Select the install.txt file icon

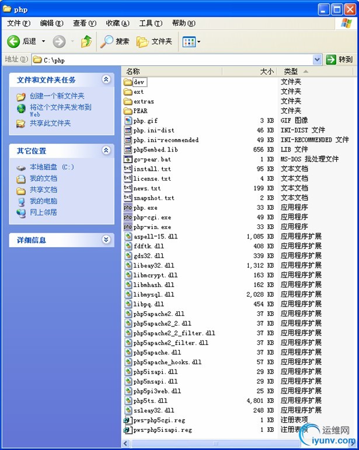128,169
